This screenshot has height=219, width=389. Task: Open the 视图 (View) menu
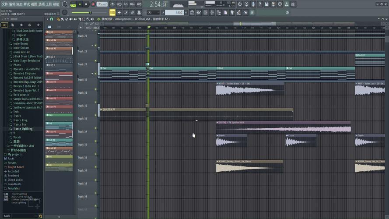point(34,4)
